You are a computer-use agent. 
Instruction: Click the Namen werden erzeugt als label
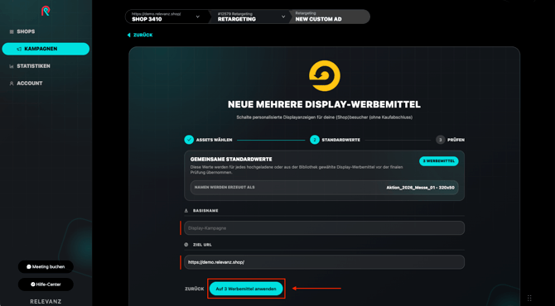[224, 187]
